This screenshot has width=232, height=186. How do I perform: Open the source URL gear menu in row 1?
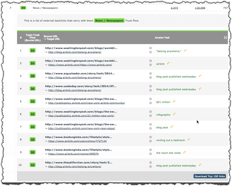point(150,49)
